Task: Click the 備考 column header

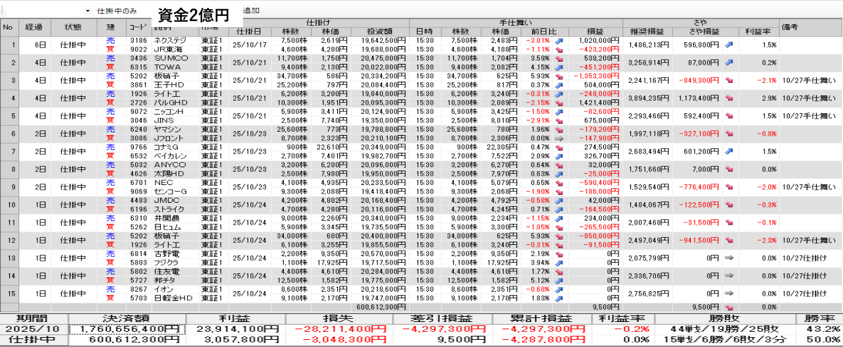Action: point(790,27)
